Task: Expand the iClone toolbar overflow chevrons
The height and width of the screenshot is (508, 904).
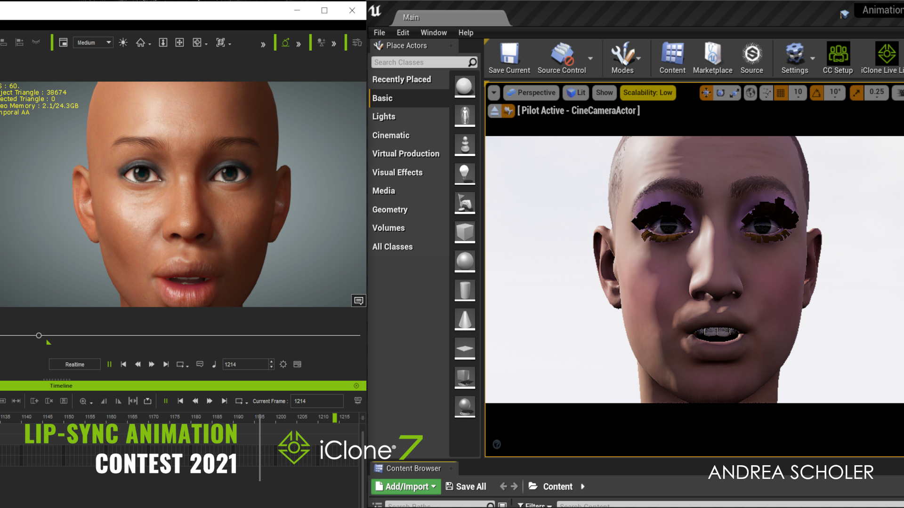Action: (x=263, y=44)
